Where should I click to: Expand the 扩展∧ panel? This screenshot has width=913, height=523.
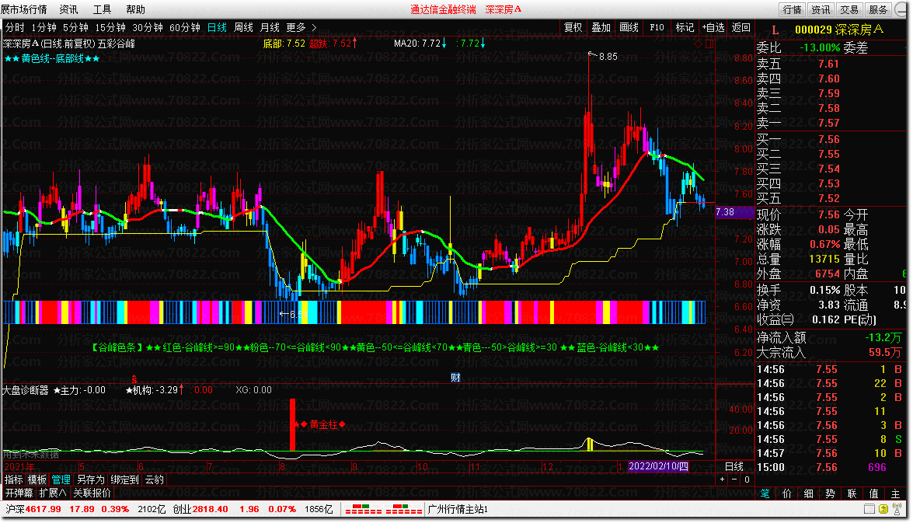tap(52, 493)
